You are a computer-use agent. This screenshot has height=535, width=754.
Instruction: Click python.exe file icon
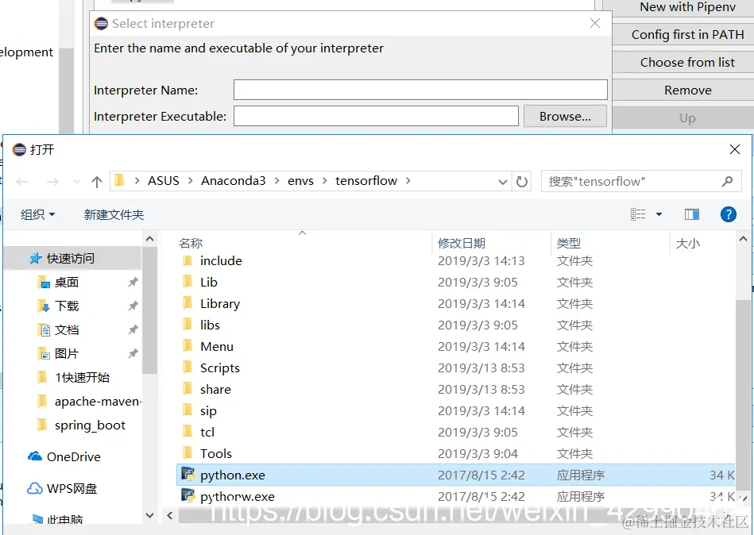click(188, 475)
